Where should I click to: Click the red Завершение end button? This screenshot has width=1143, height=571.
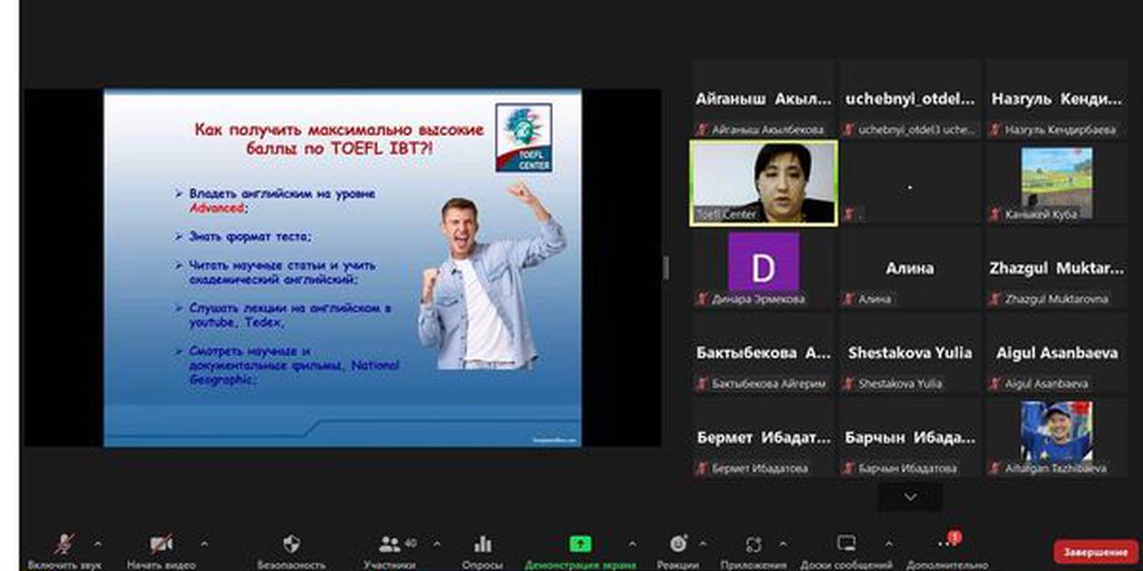[1096, 552]
